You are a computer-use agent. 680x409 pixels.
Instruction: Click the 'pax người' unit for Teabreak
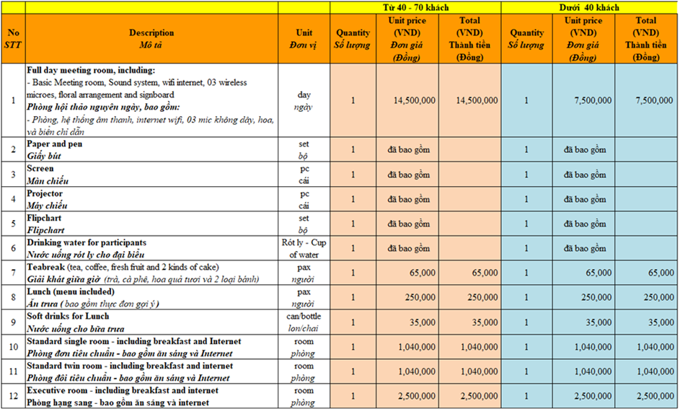(x=304, y=273)
